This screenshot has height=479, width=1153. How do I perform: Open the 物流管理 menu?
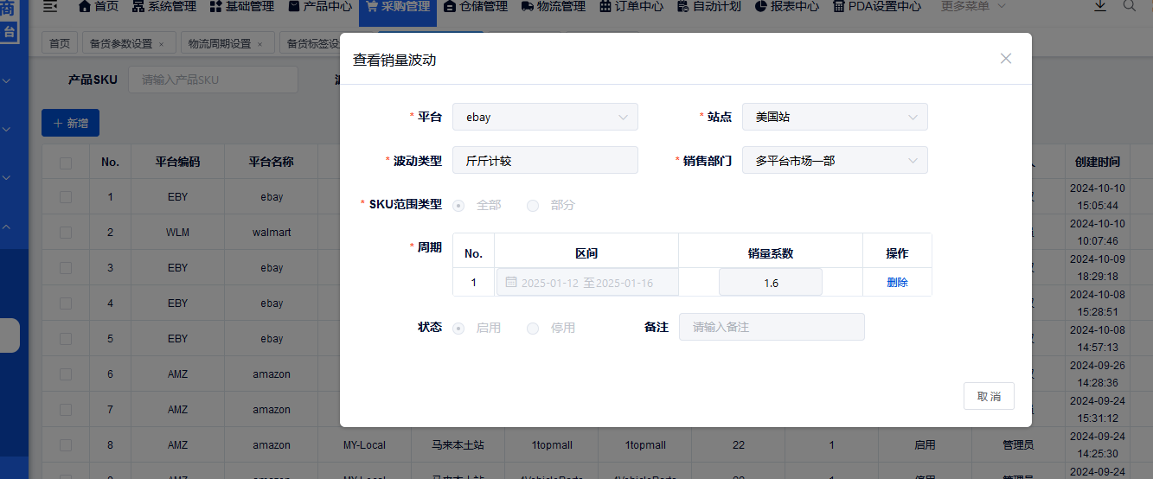tap(554, 7)
